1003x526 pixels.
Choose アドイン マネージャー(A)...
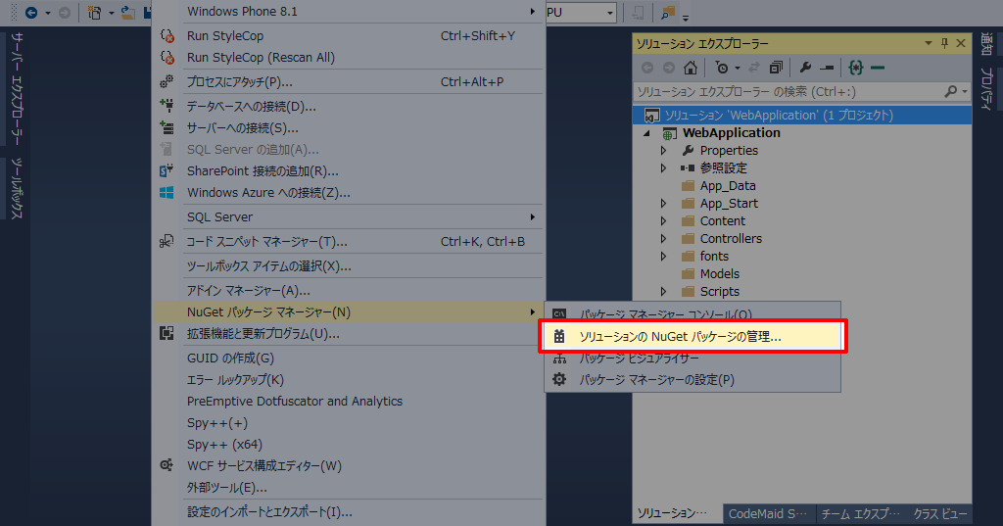348,291
